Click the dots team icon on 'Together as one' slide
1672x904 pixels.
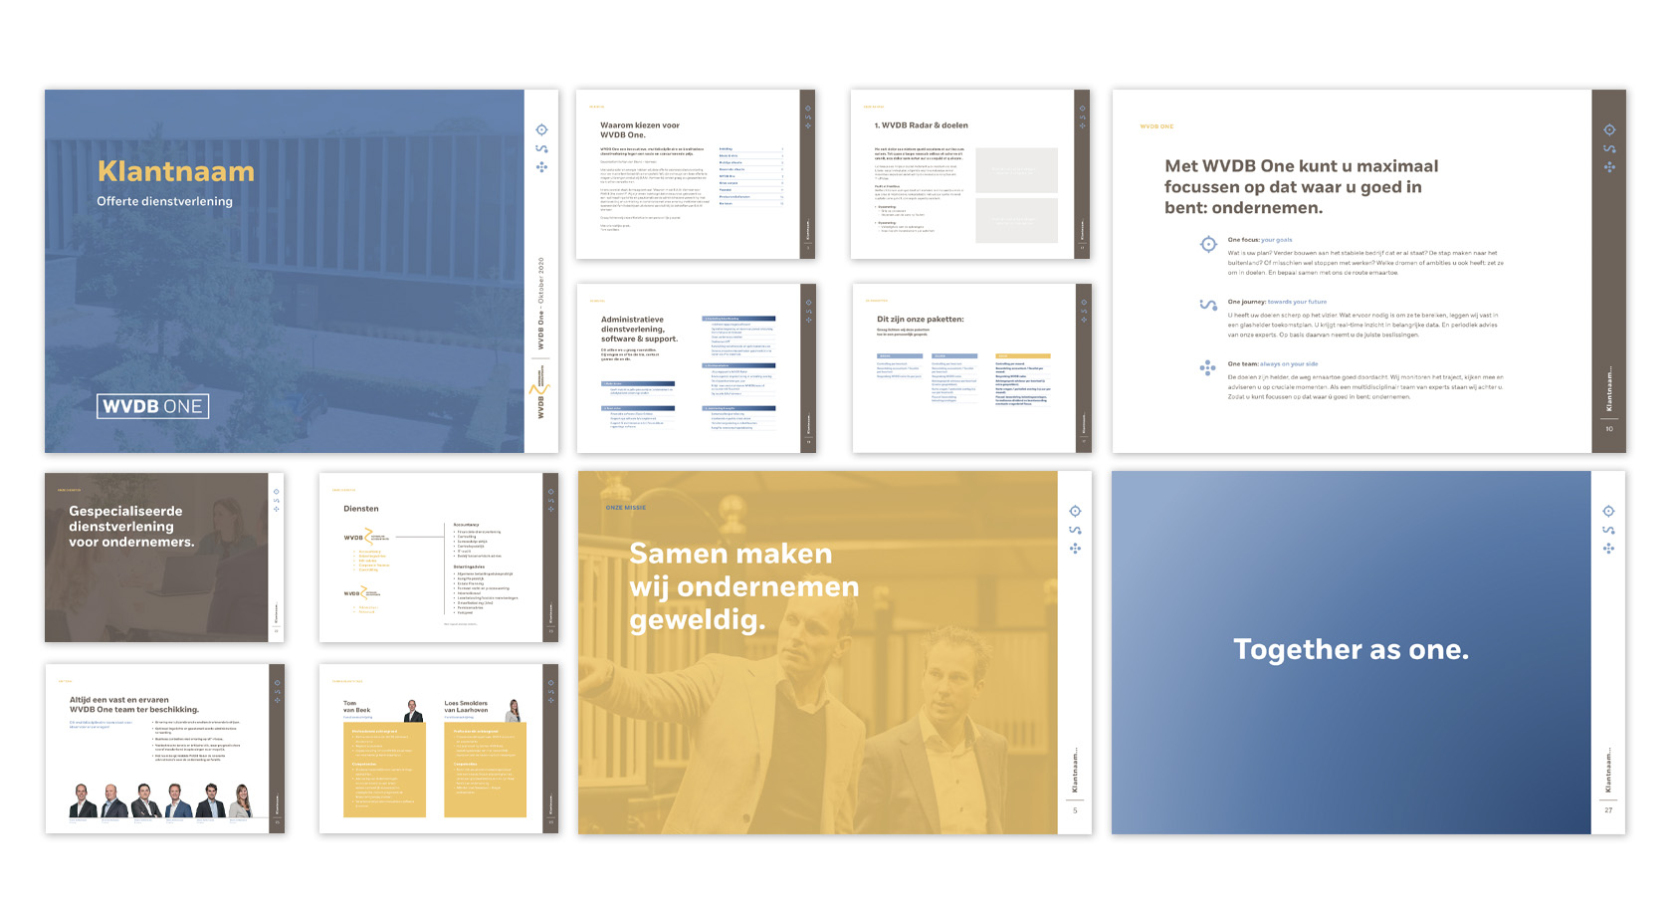click(1608, 549)
